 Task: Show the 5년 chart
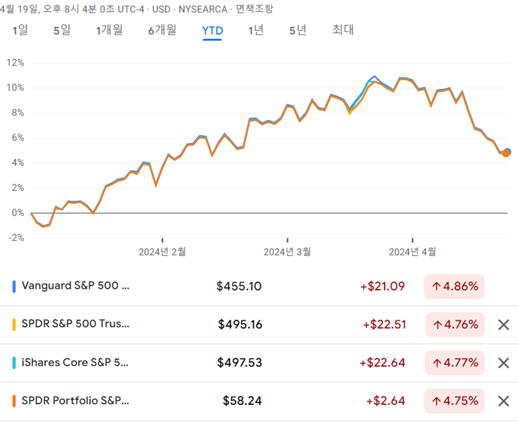point(296,30)
